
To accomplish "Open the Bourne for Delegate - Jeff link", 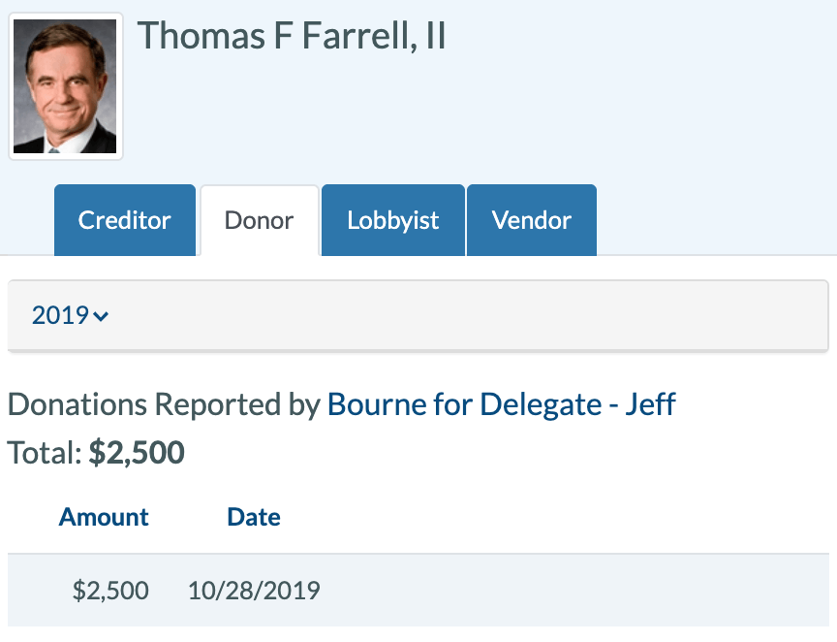I will pyautogui.click(x=501, y=404).
